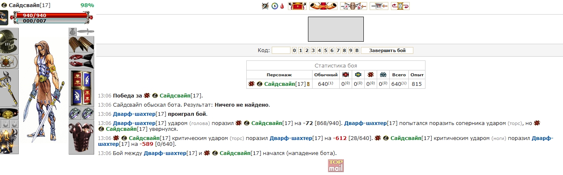This screenshot has height=175, width=563.
Task: Click the red blood drop icon
Action: (282, 6)
